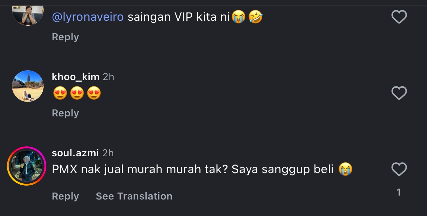Image resolution: width=427 pixels, height=216 pixels.
Task: Click the crying emoji in soul.azmi's comment
Action: point(346,170)
